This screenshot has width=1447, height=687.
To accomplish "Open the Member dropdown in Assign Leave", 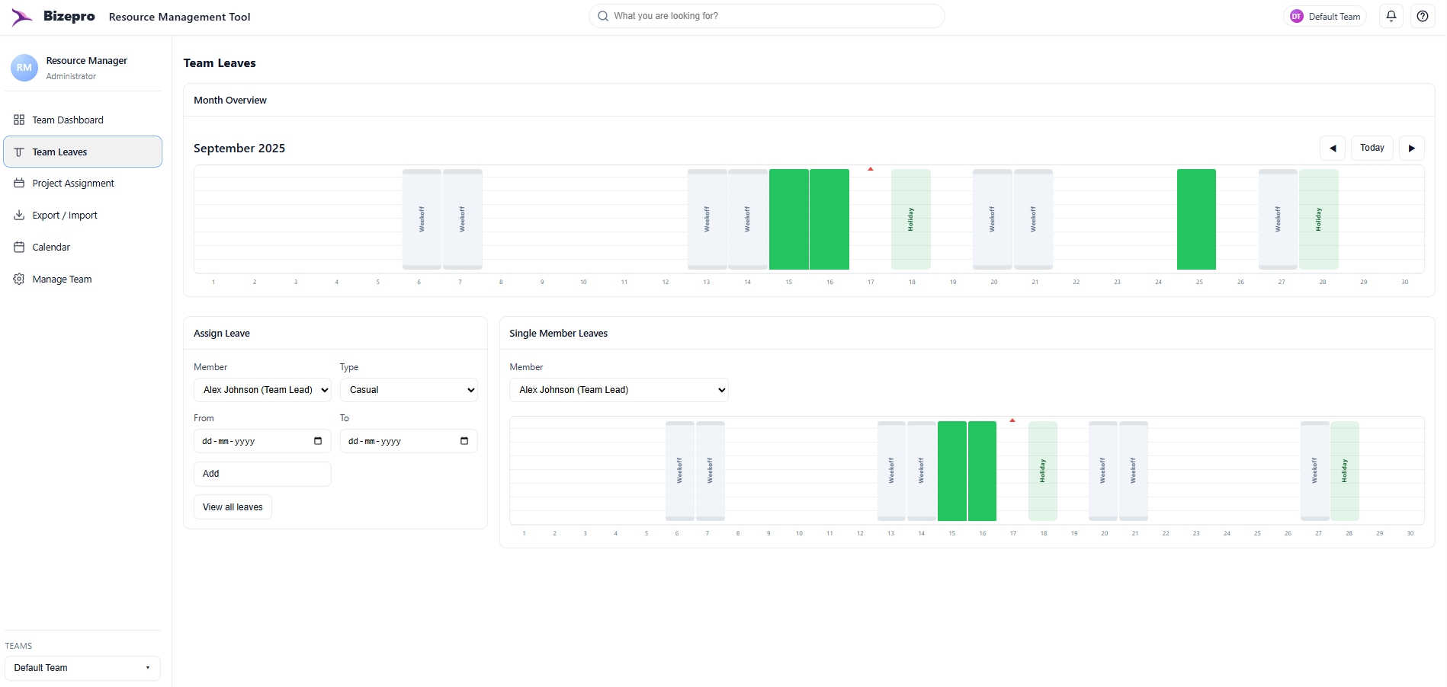I will (262, 389).
